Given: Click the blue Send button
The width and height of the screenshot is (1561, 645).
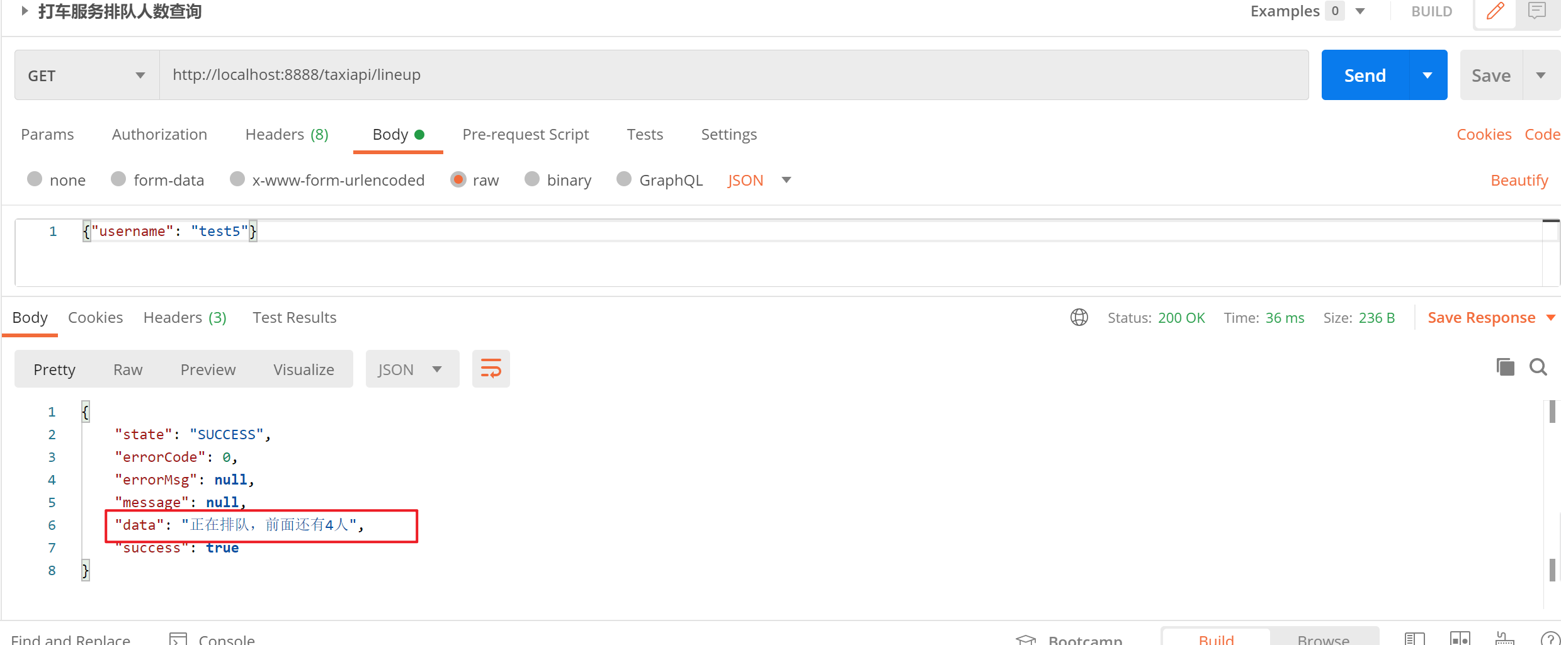Looking at the screenshot, I should click(1365, 75).
